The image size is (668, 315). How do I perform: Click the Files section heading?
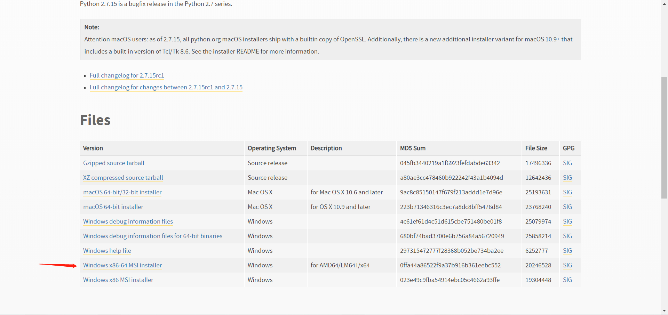pos(95,120)
